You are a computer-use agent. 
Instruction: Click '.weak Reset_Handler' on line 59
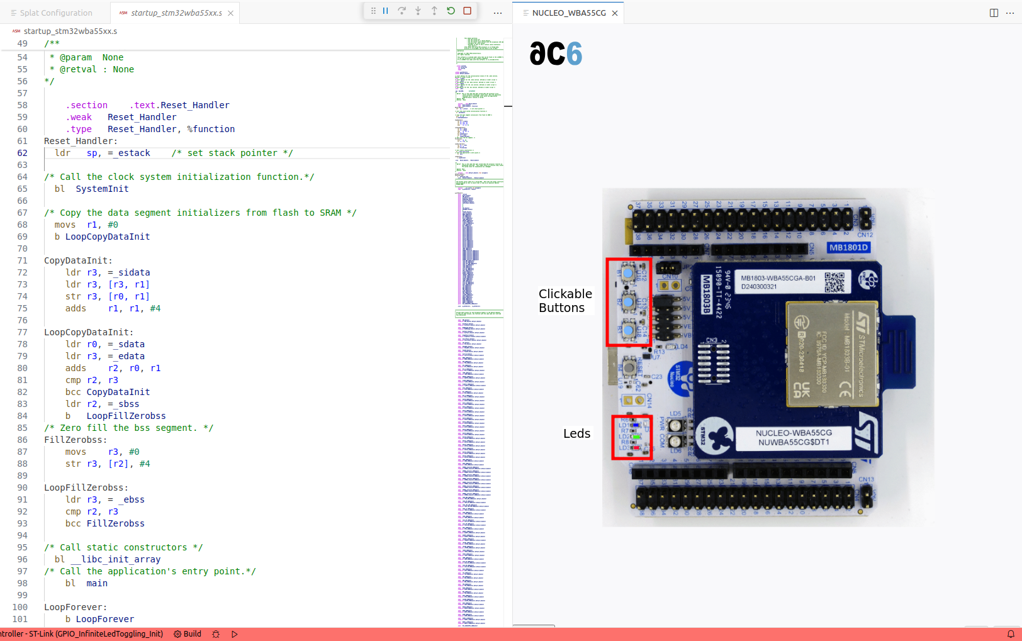coord(121,117)
